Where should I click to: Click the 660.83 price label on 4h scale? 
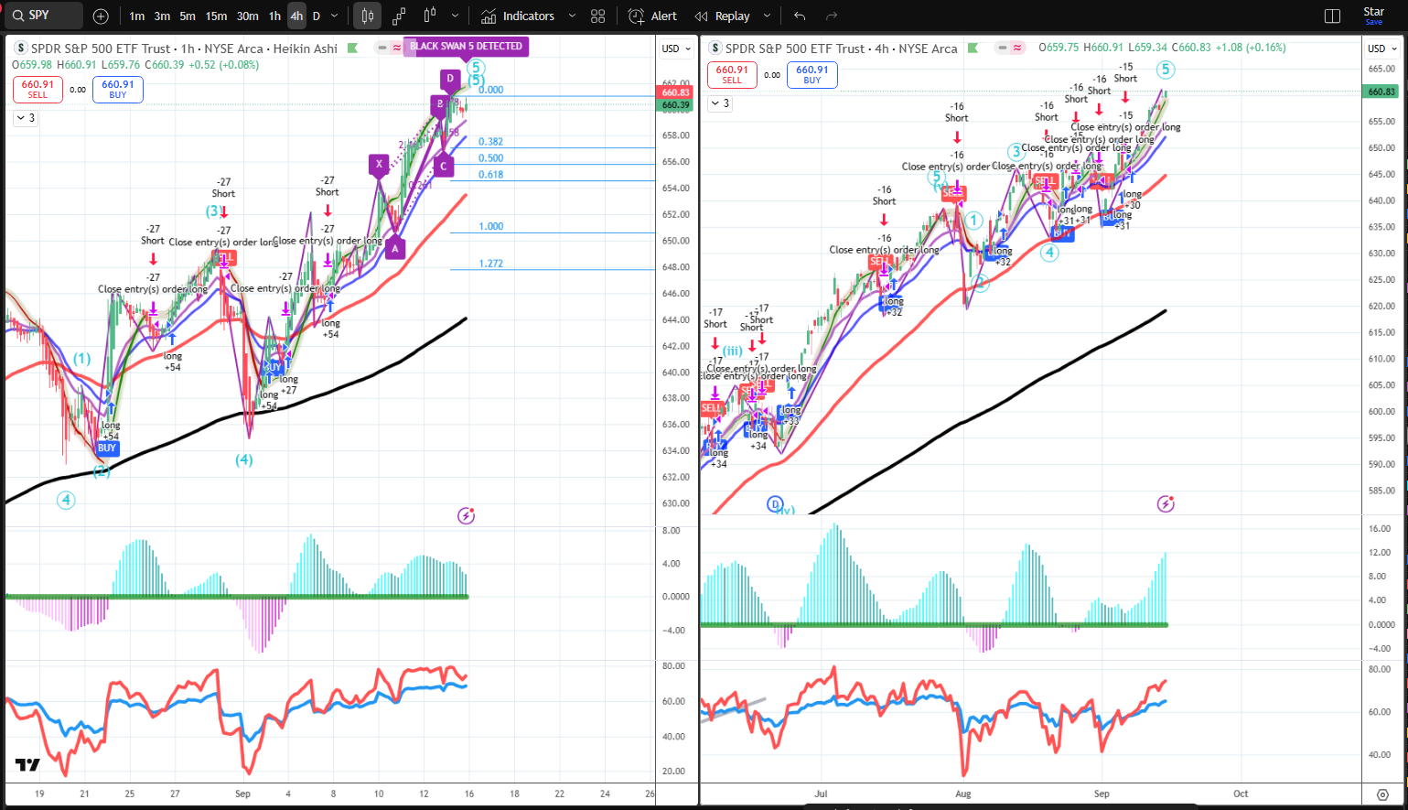(1381, 92)
